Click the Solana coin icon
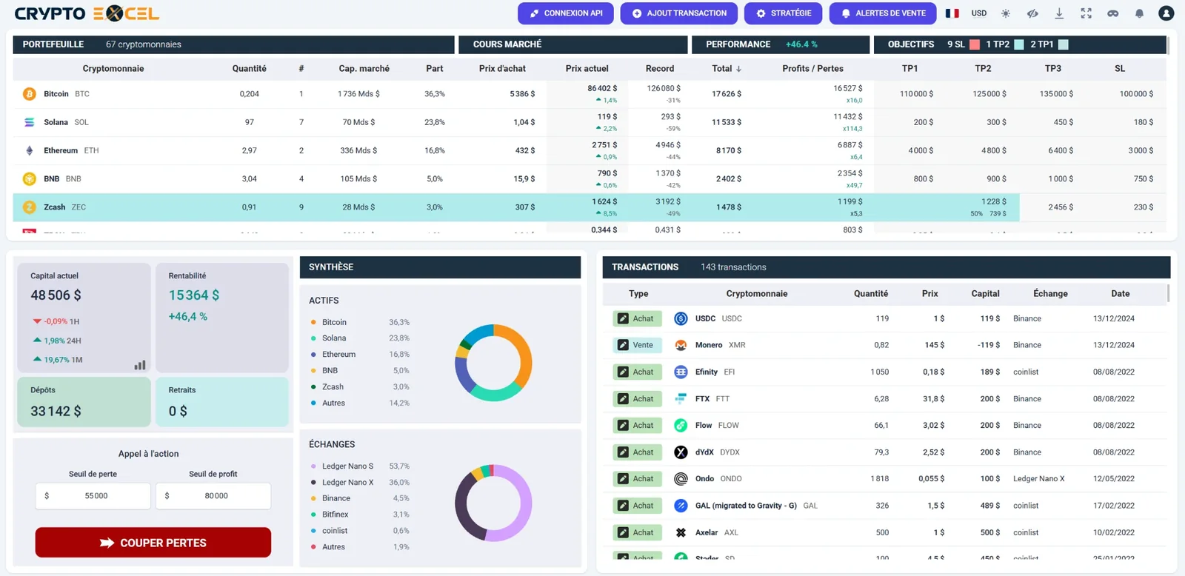Screen dimensions: 1185x576 30,122
